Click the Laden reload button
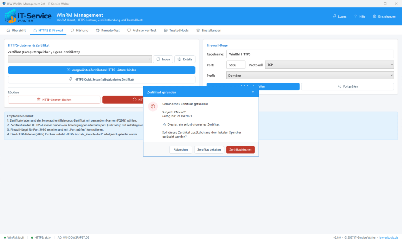 pos(163,59)
